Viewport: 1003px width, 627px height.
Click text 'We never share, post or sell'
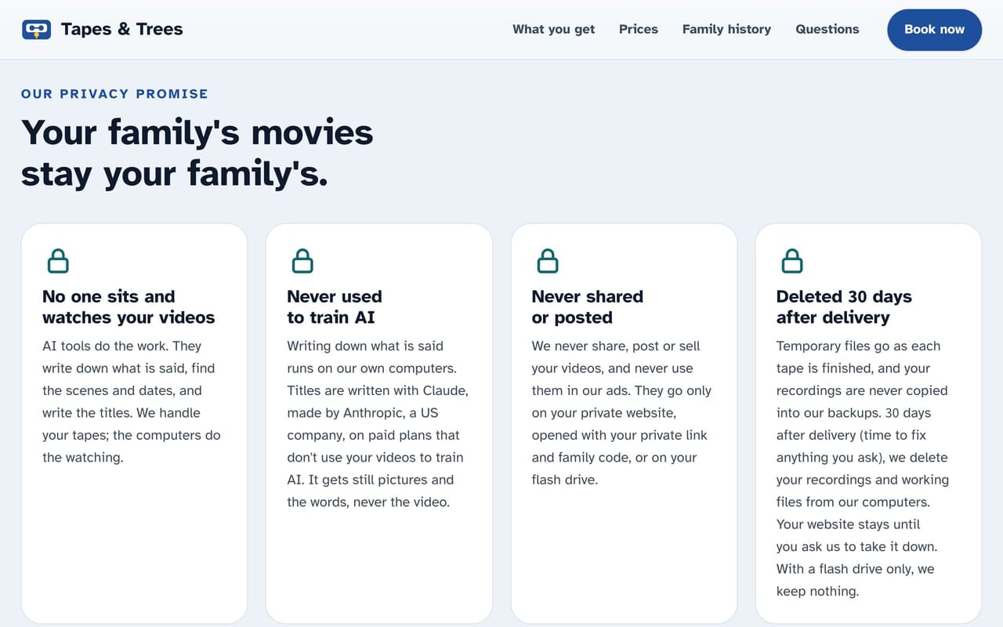tap(616, 346)
